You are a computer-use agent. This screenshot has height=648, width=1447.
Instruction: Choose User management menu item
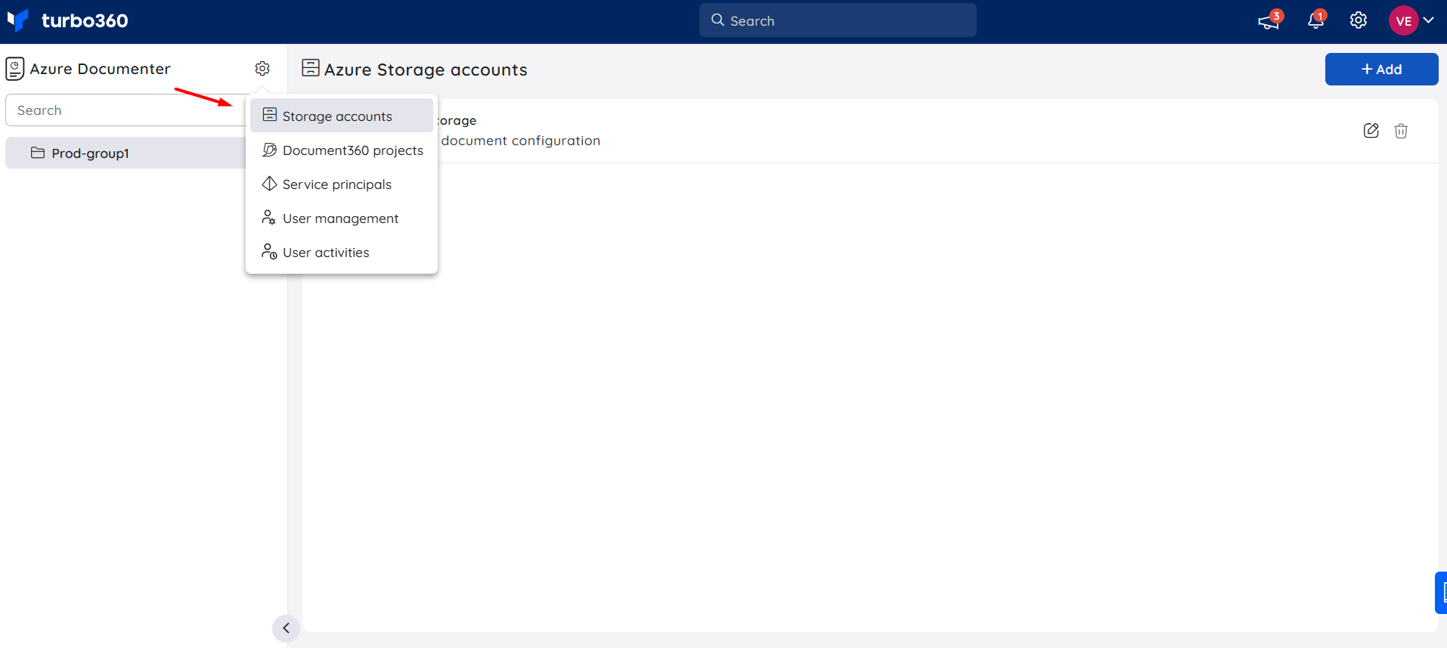(x=342, y=218)
